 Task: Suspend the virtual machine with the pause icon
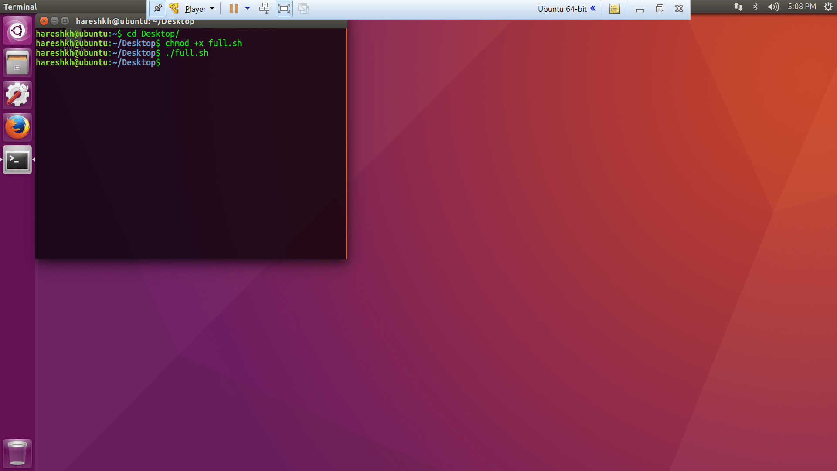[x=234, y=8]
